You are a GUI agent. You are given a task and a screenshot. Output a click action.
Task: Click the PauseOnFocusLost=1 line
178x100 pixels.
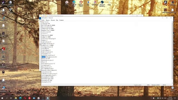(x=48, y=64)
